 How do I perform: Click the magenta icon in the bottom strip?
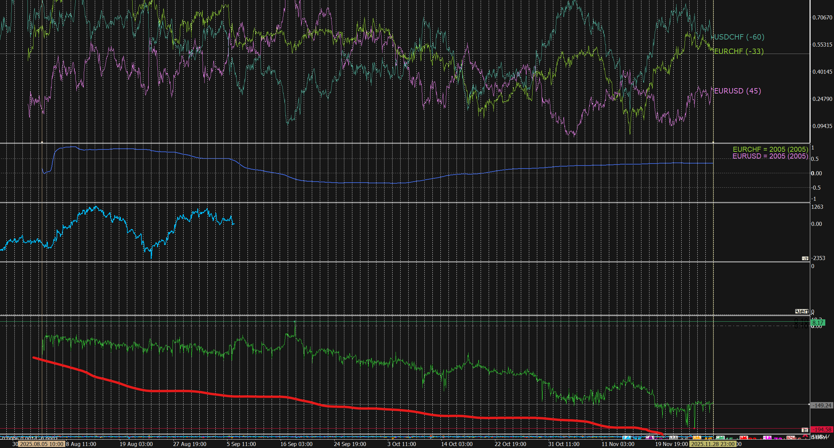click(x=767, y=438)
